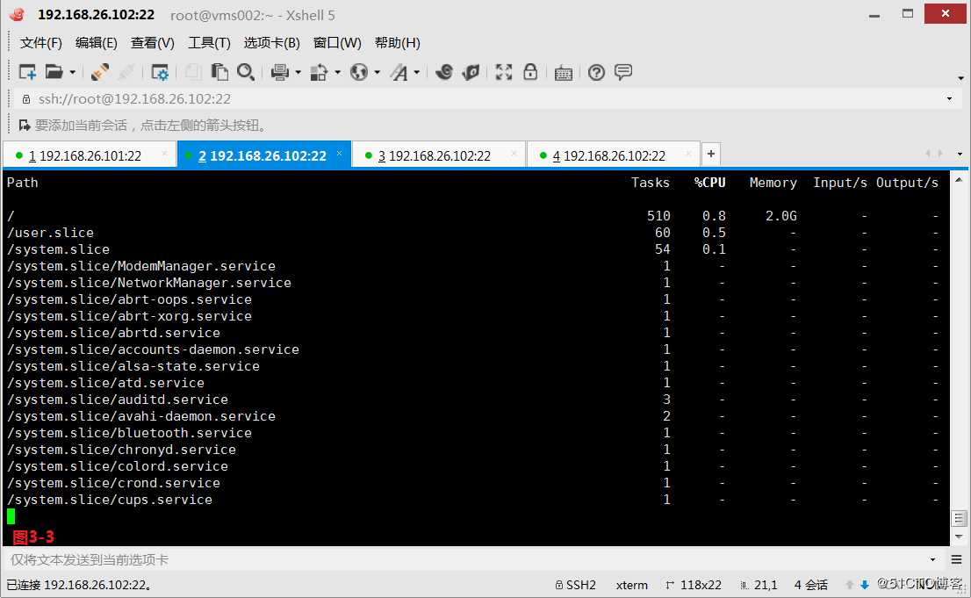This screenshot has height=598, width=971.
Task: Click the paste clipboard icon
Action: [x=219, y=73]
